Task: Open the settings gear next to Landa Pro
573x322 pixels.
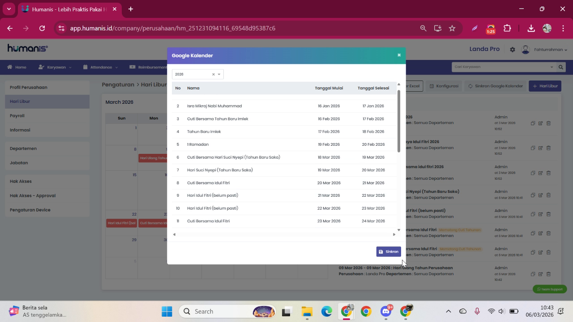Action: point(513,50)
